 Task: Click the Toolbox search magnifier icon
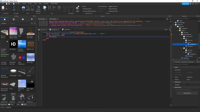click(x=32, y=23)
